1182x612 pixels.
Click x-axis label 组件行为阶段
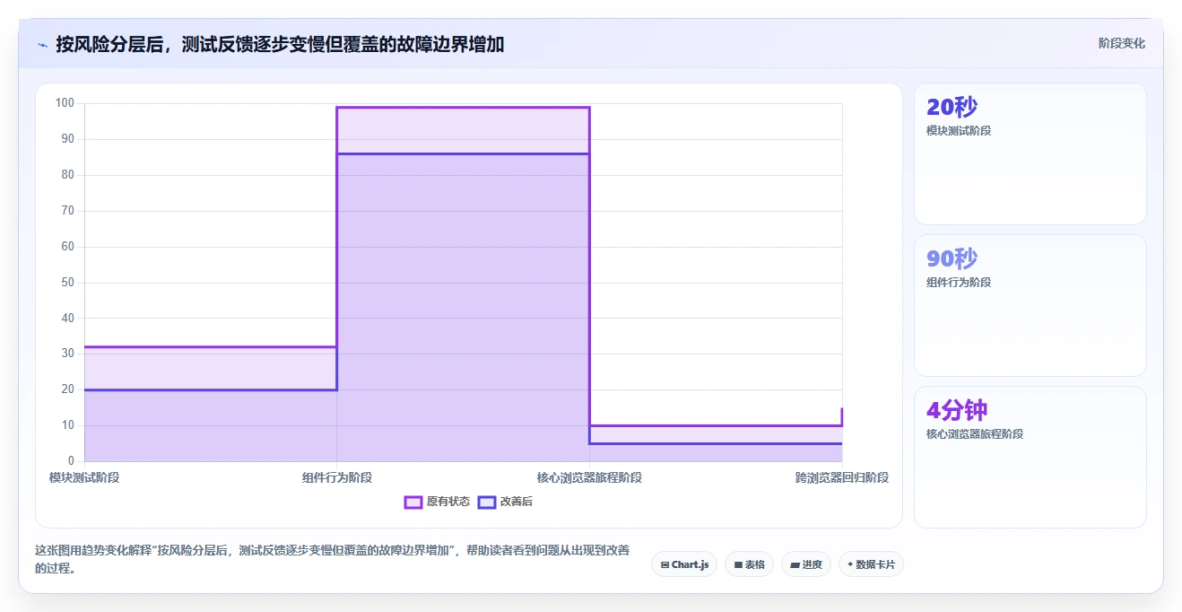[337, 477]
